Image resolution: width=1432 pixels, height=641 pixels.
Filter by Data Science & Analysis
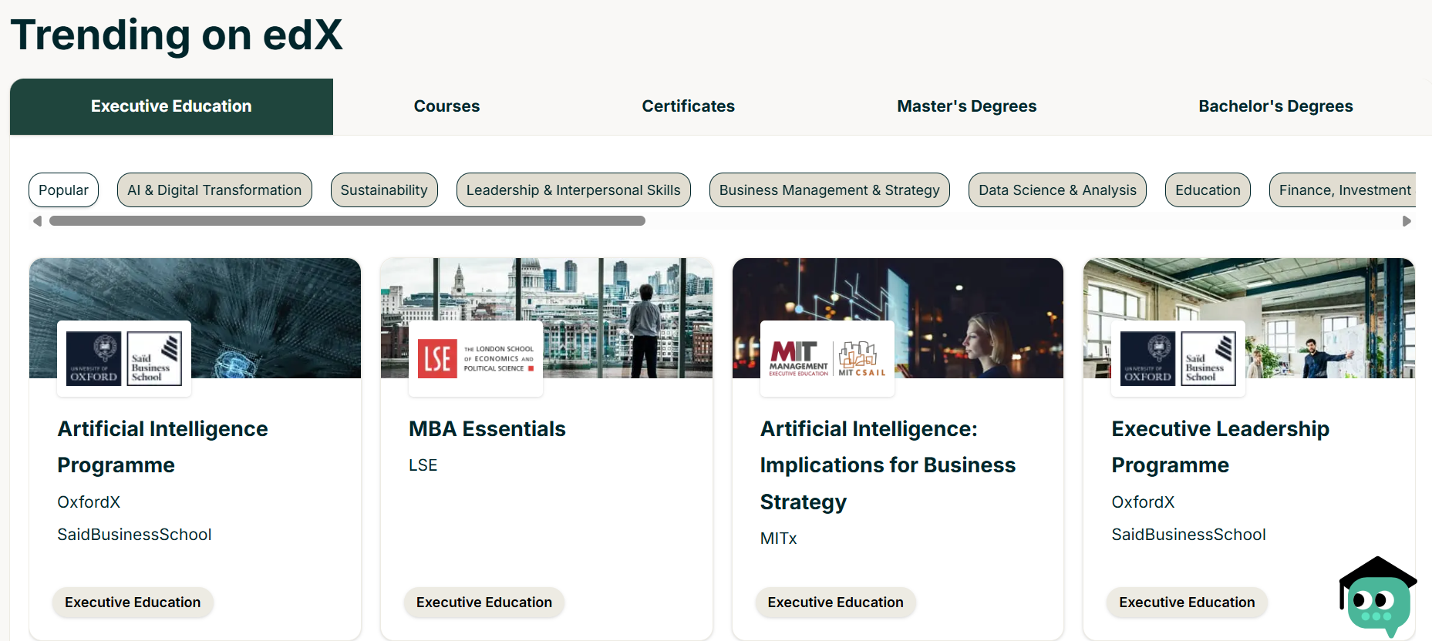tap(1057, 190)
